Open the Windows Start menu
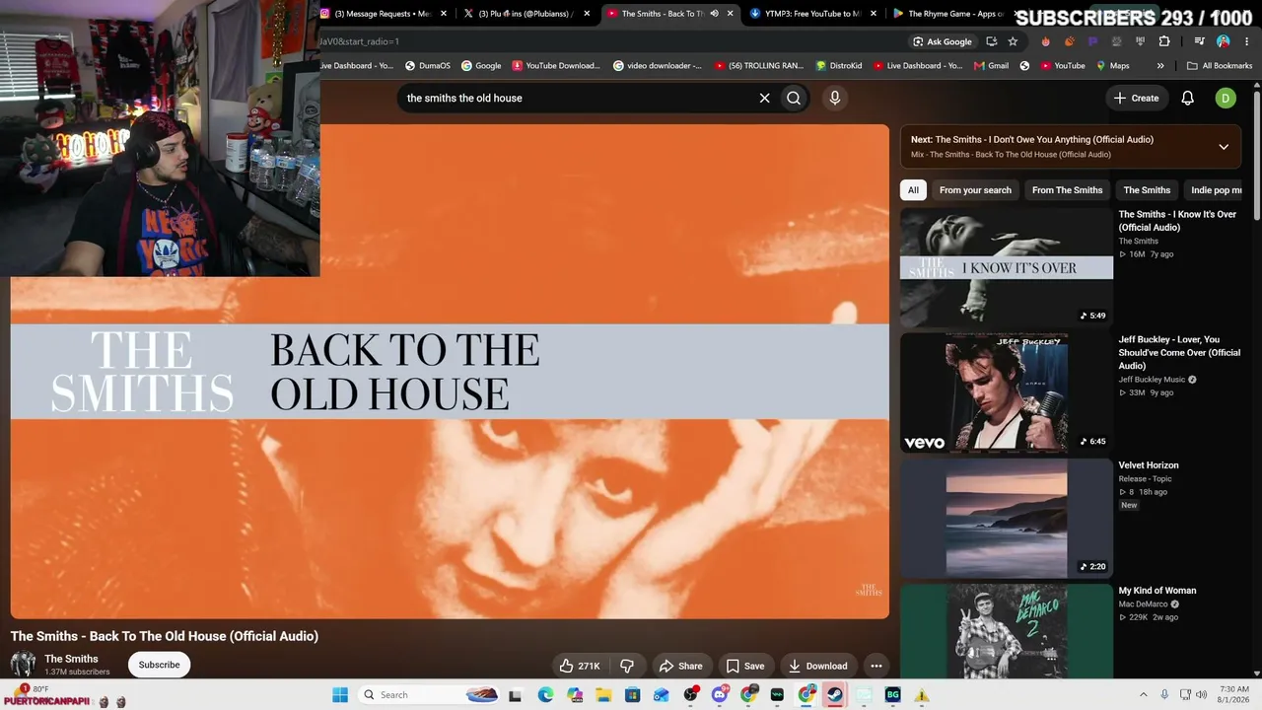Image resolution: width=1262 pixels, height=710 pixels. (x=340, y=695)
